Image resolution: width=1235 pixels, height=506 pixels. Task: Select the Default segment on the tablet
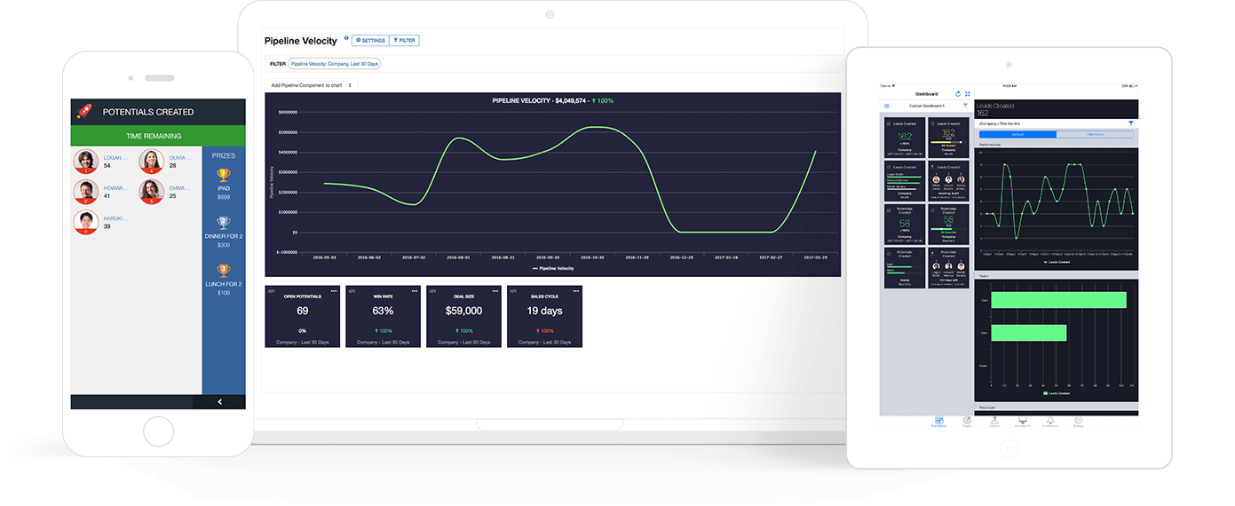pos(1018,134)
